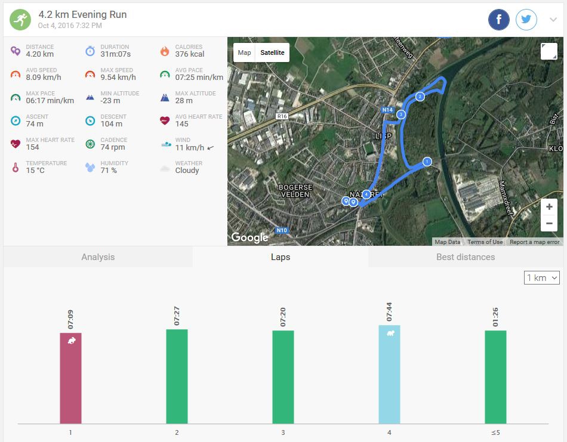The width and height of the screenshot is (567, 442).
Task: Toggle fullscreen map view
Action: (548, 52)
